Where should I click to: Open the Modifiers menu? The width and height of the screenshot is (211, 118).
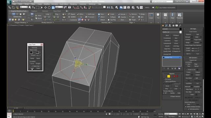pos(47,4)
